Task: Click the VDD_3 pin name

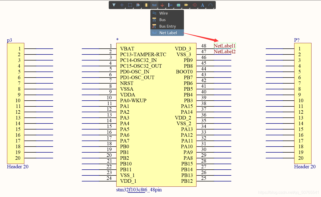Action: (x=183, y=49)
